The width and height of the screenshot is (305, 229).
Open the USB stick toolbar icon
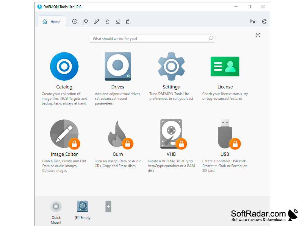coord(128,22)
